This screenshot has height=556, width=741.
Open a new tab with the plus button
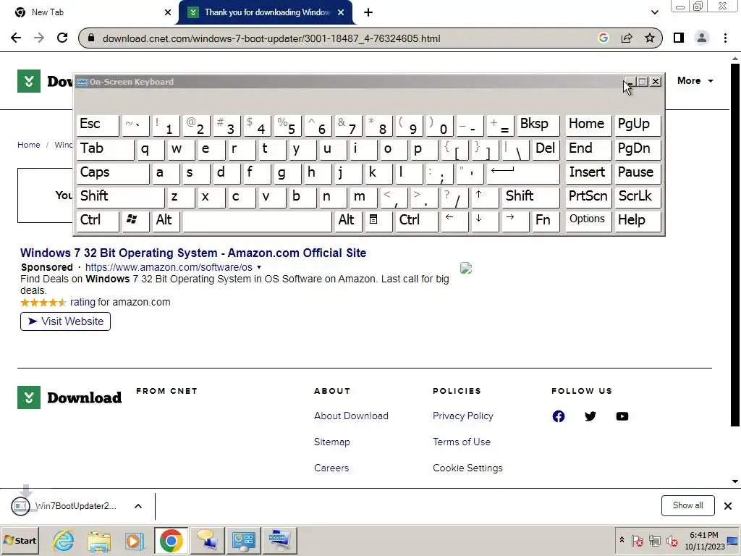tap(368, 12)
